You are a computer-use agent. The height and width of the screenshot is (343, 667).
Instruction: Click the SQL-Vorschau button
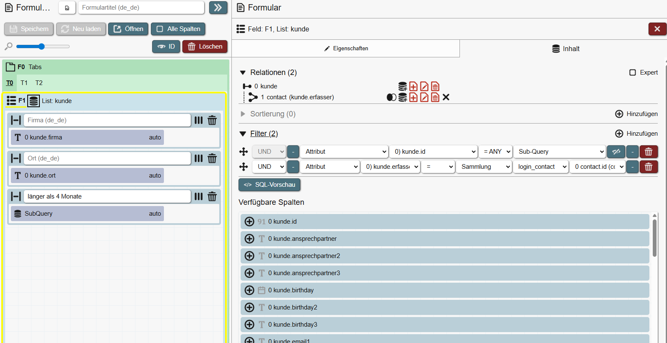coord(270,185)
